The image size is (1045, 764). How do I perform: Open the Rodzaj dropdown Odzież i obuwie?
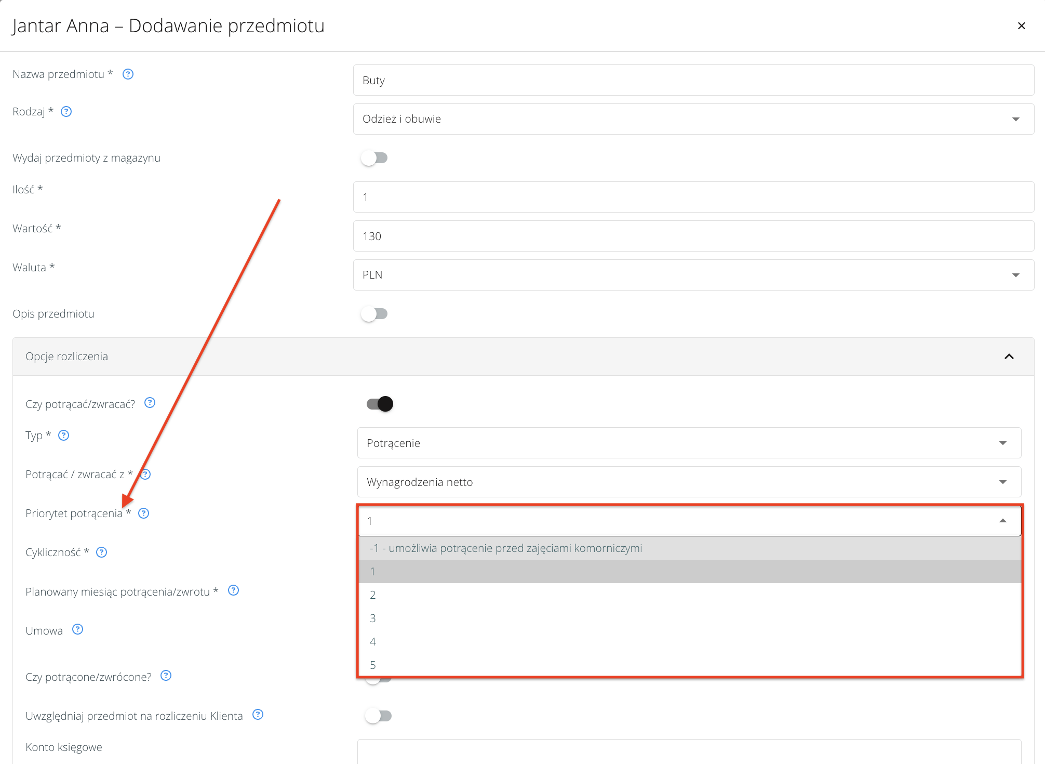693,119
